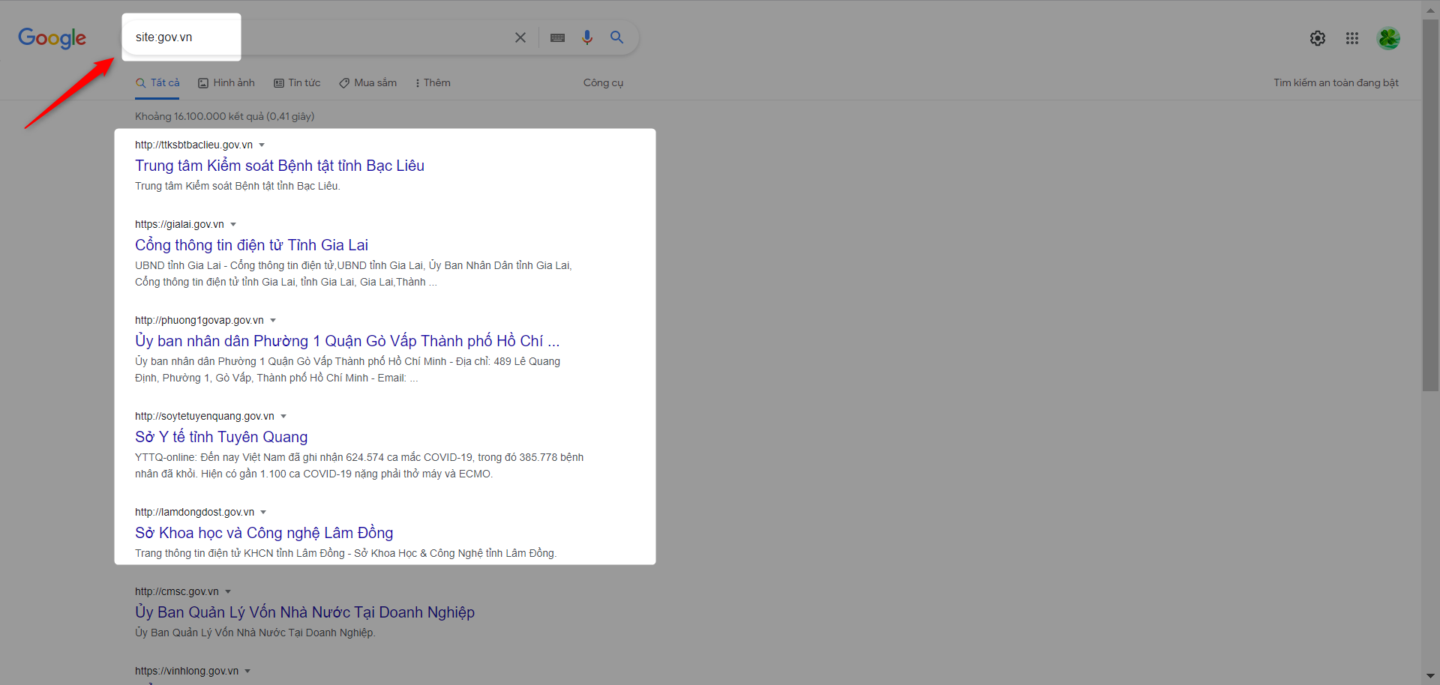Viewport: 1440px width, 685px height.
Task: Run the search with the magnifier icon
Action: coord(616,37)
